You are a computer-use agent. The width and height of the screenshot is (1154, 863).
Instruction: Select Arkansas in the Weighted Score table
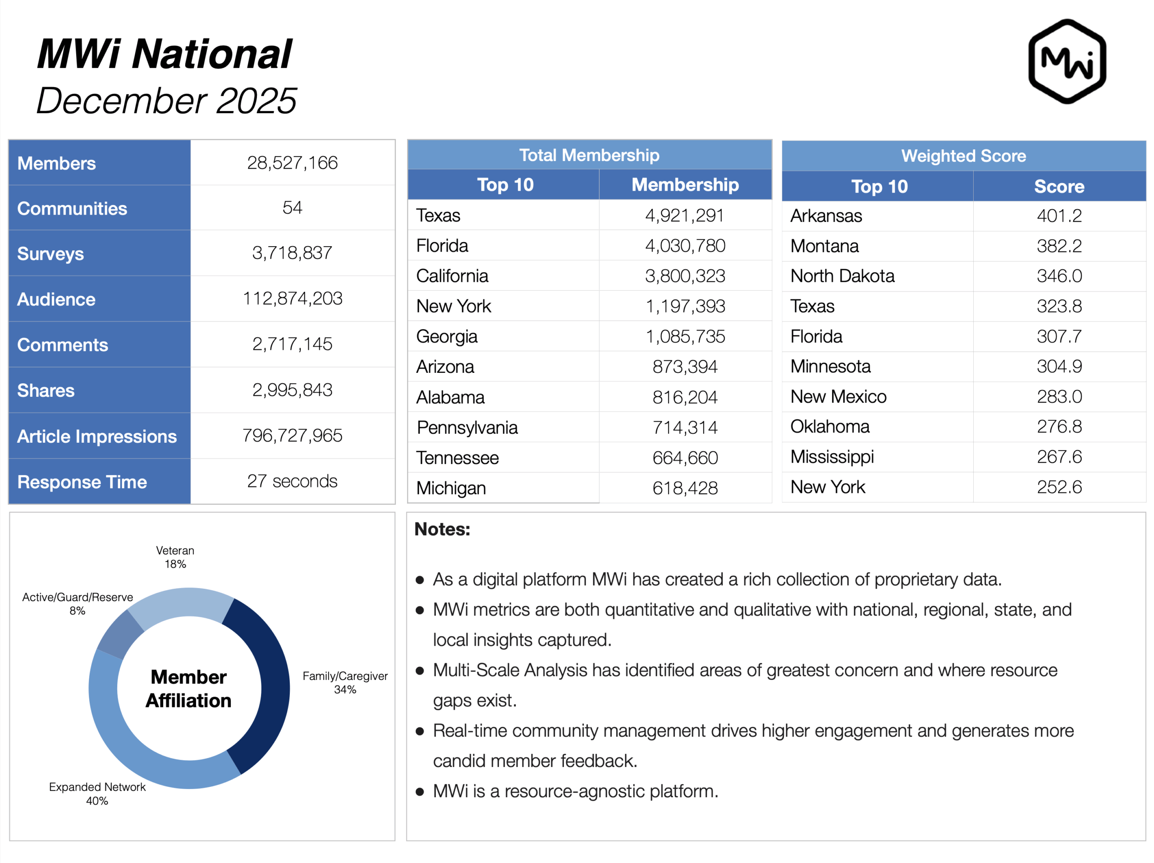tap(826, 216)
